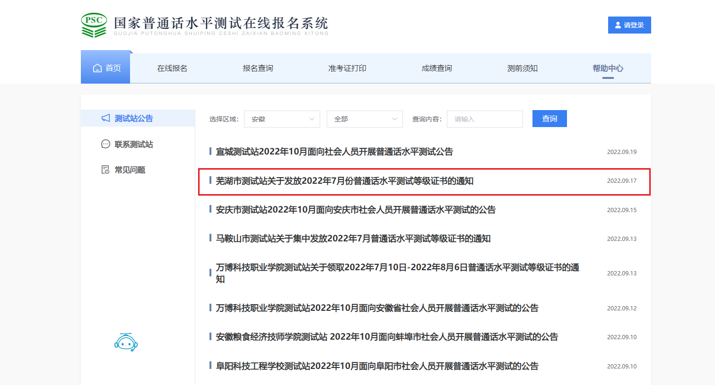Click the 选择区域 label
This screenshot has width=715, height=385.
224,119
